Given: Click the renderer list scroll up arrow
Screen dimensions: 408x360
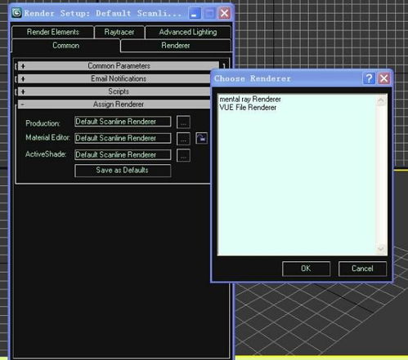Looking at the screenshot, I should 381,100.
